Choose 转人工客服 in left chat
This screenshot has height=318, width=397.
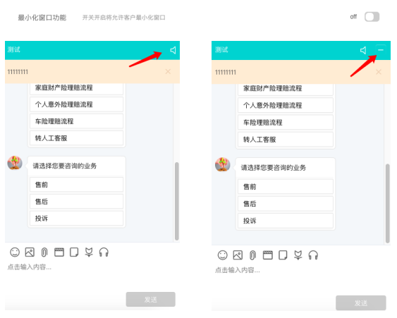(x=76, y=138)
